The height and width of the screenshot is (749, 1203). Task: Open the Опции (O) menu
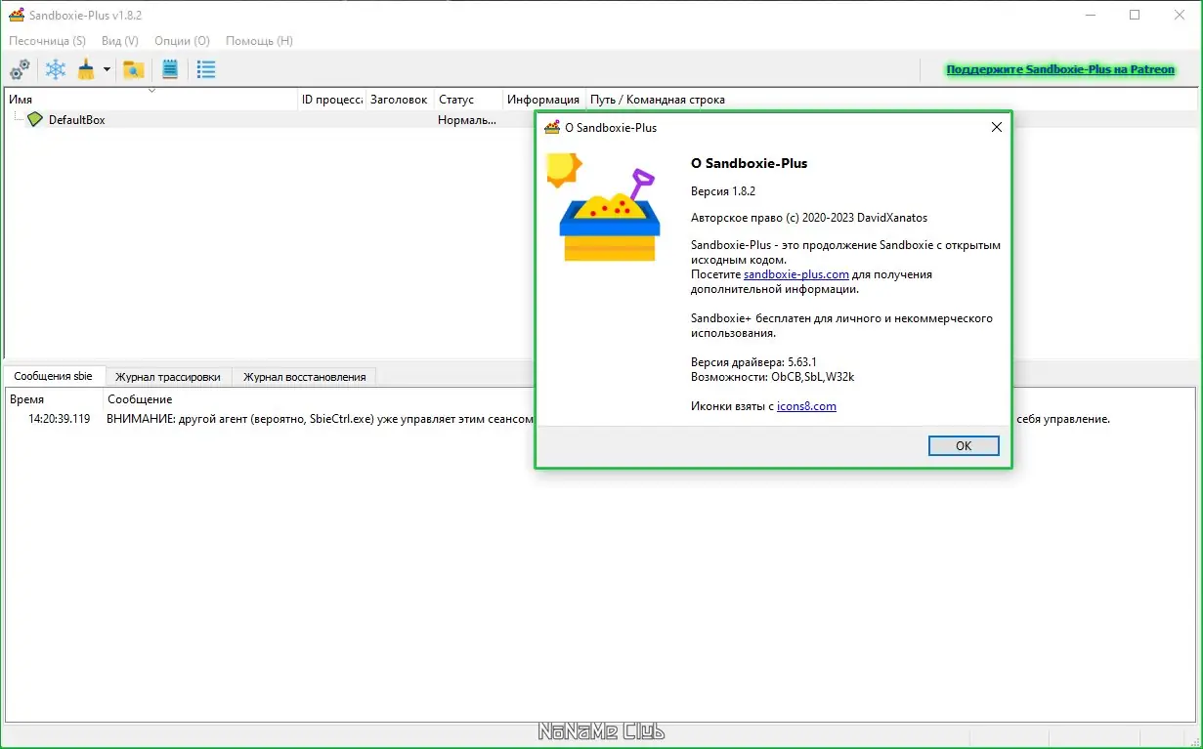click(182, 41)
